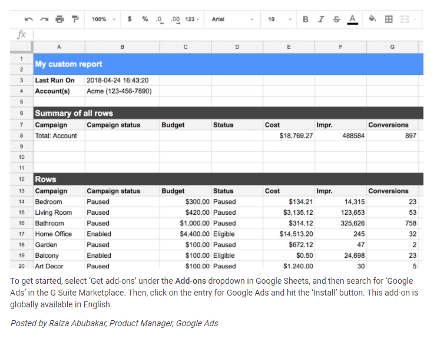437x345 pixels.
Task: Open the 100% zoom dropdown
Action: pyautogui.click(x=103, y=19)
